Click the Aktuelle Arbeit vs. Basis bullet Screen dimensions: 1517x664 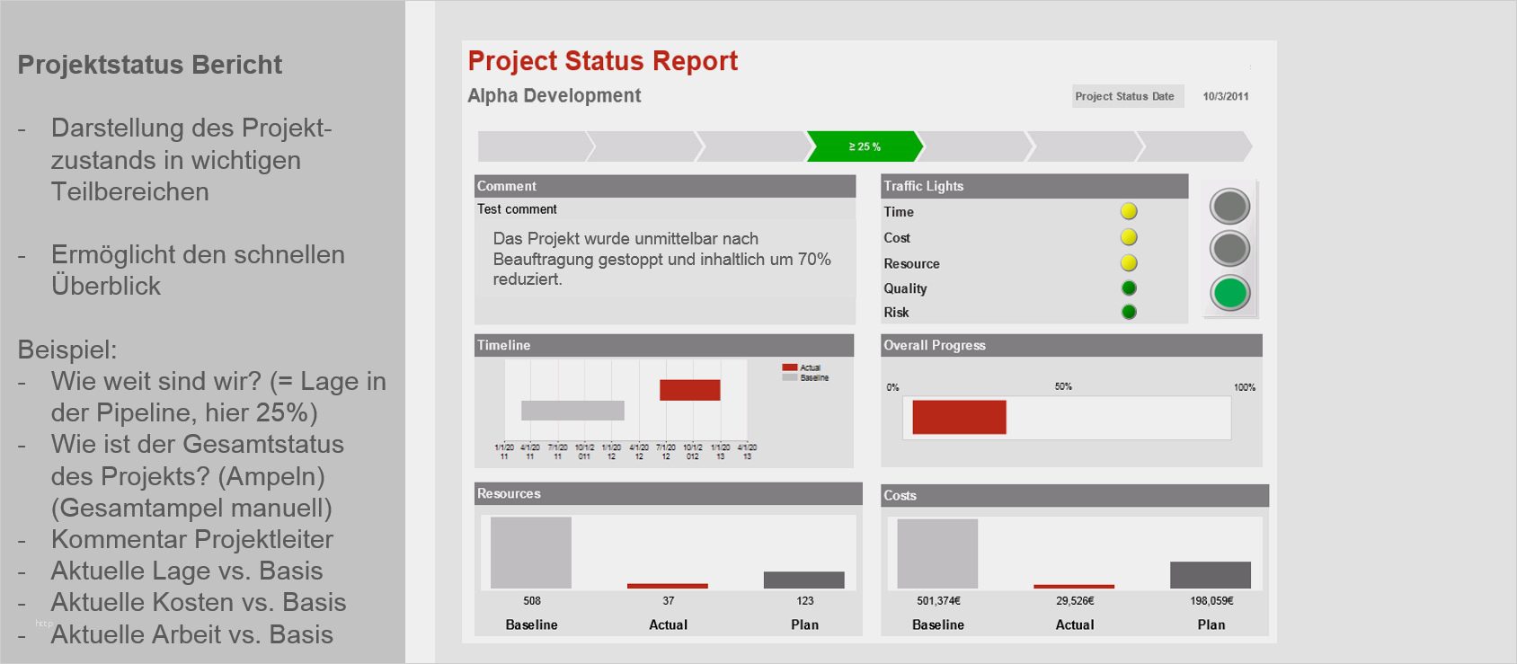[x=192, y=634]
